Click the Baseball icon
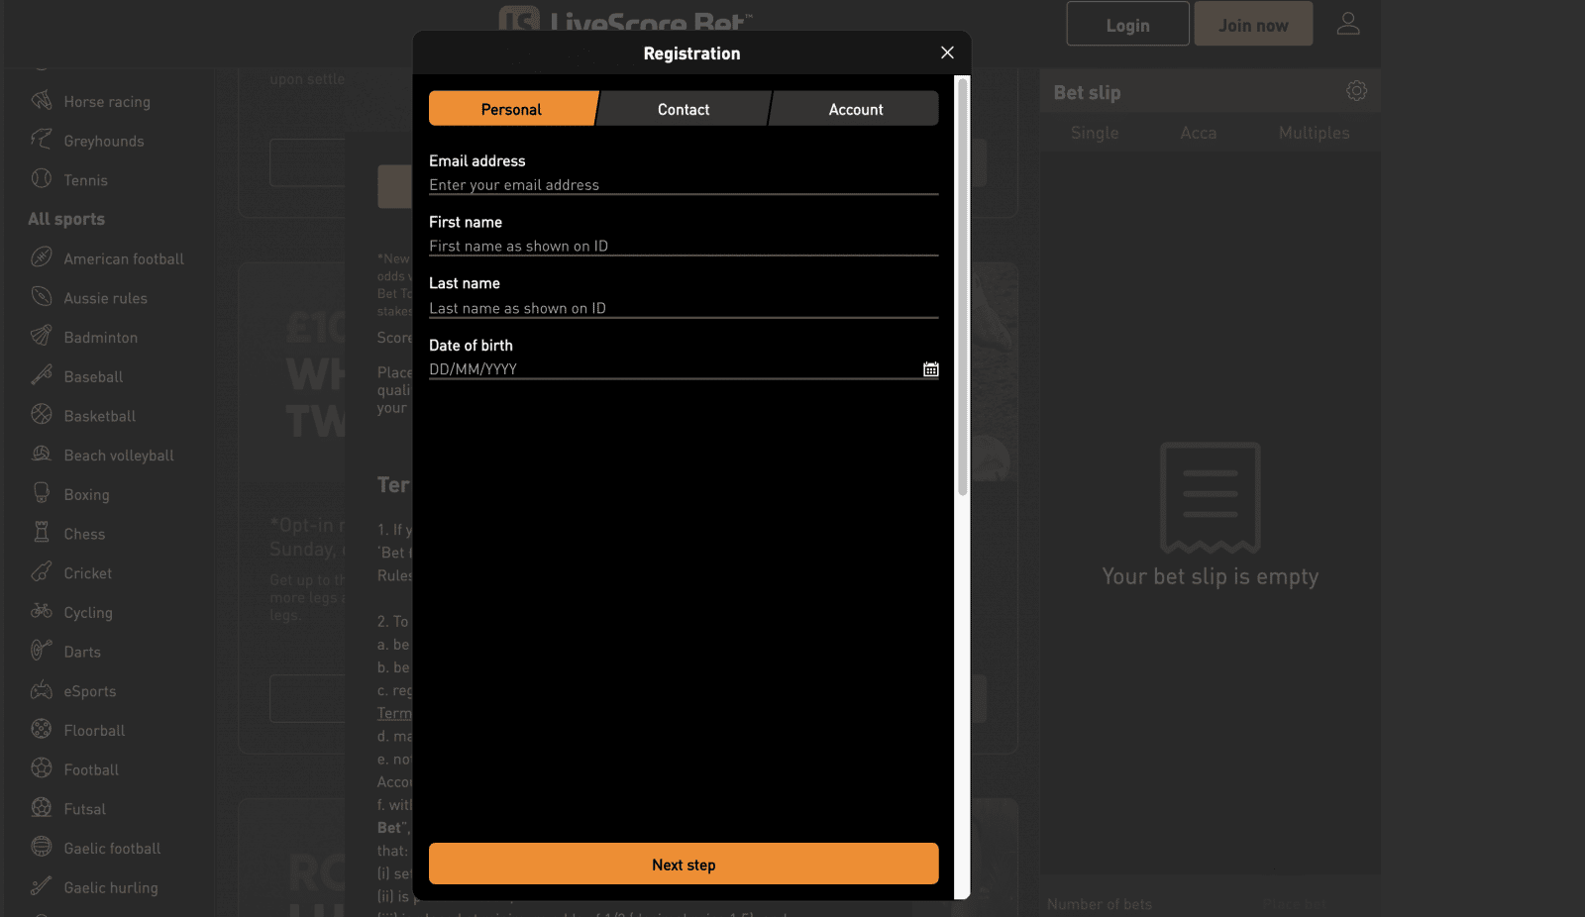Screen dimensions: 1585x917 tap(42, 375)
